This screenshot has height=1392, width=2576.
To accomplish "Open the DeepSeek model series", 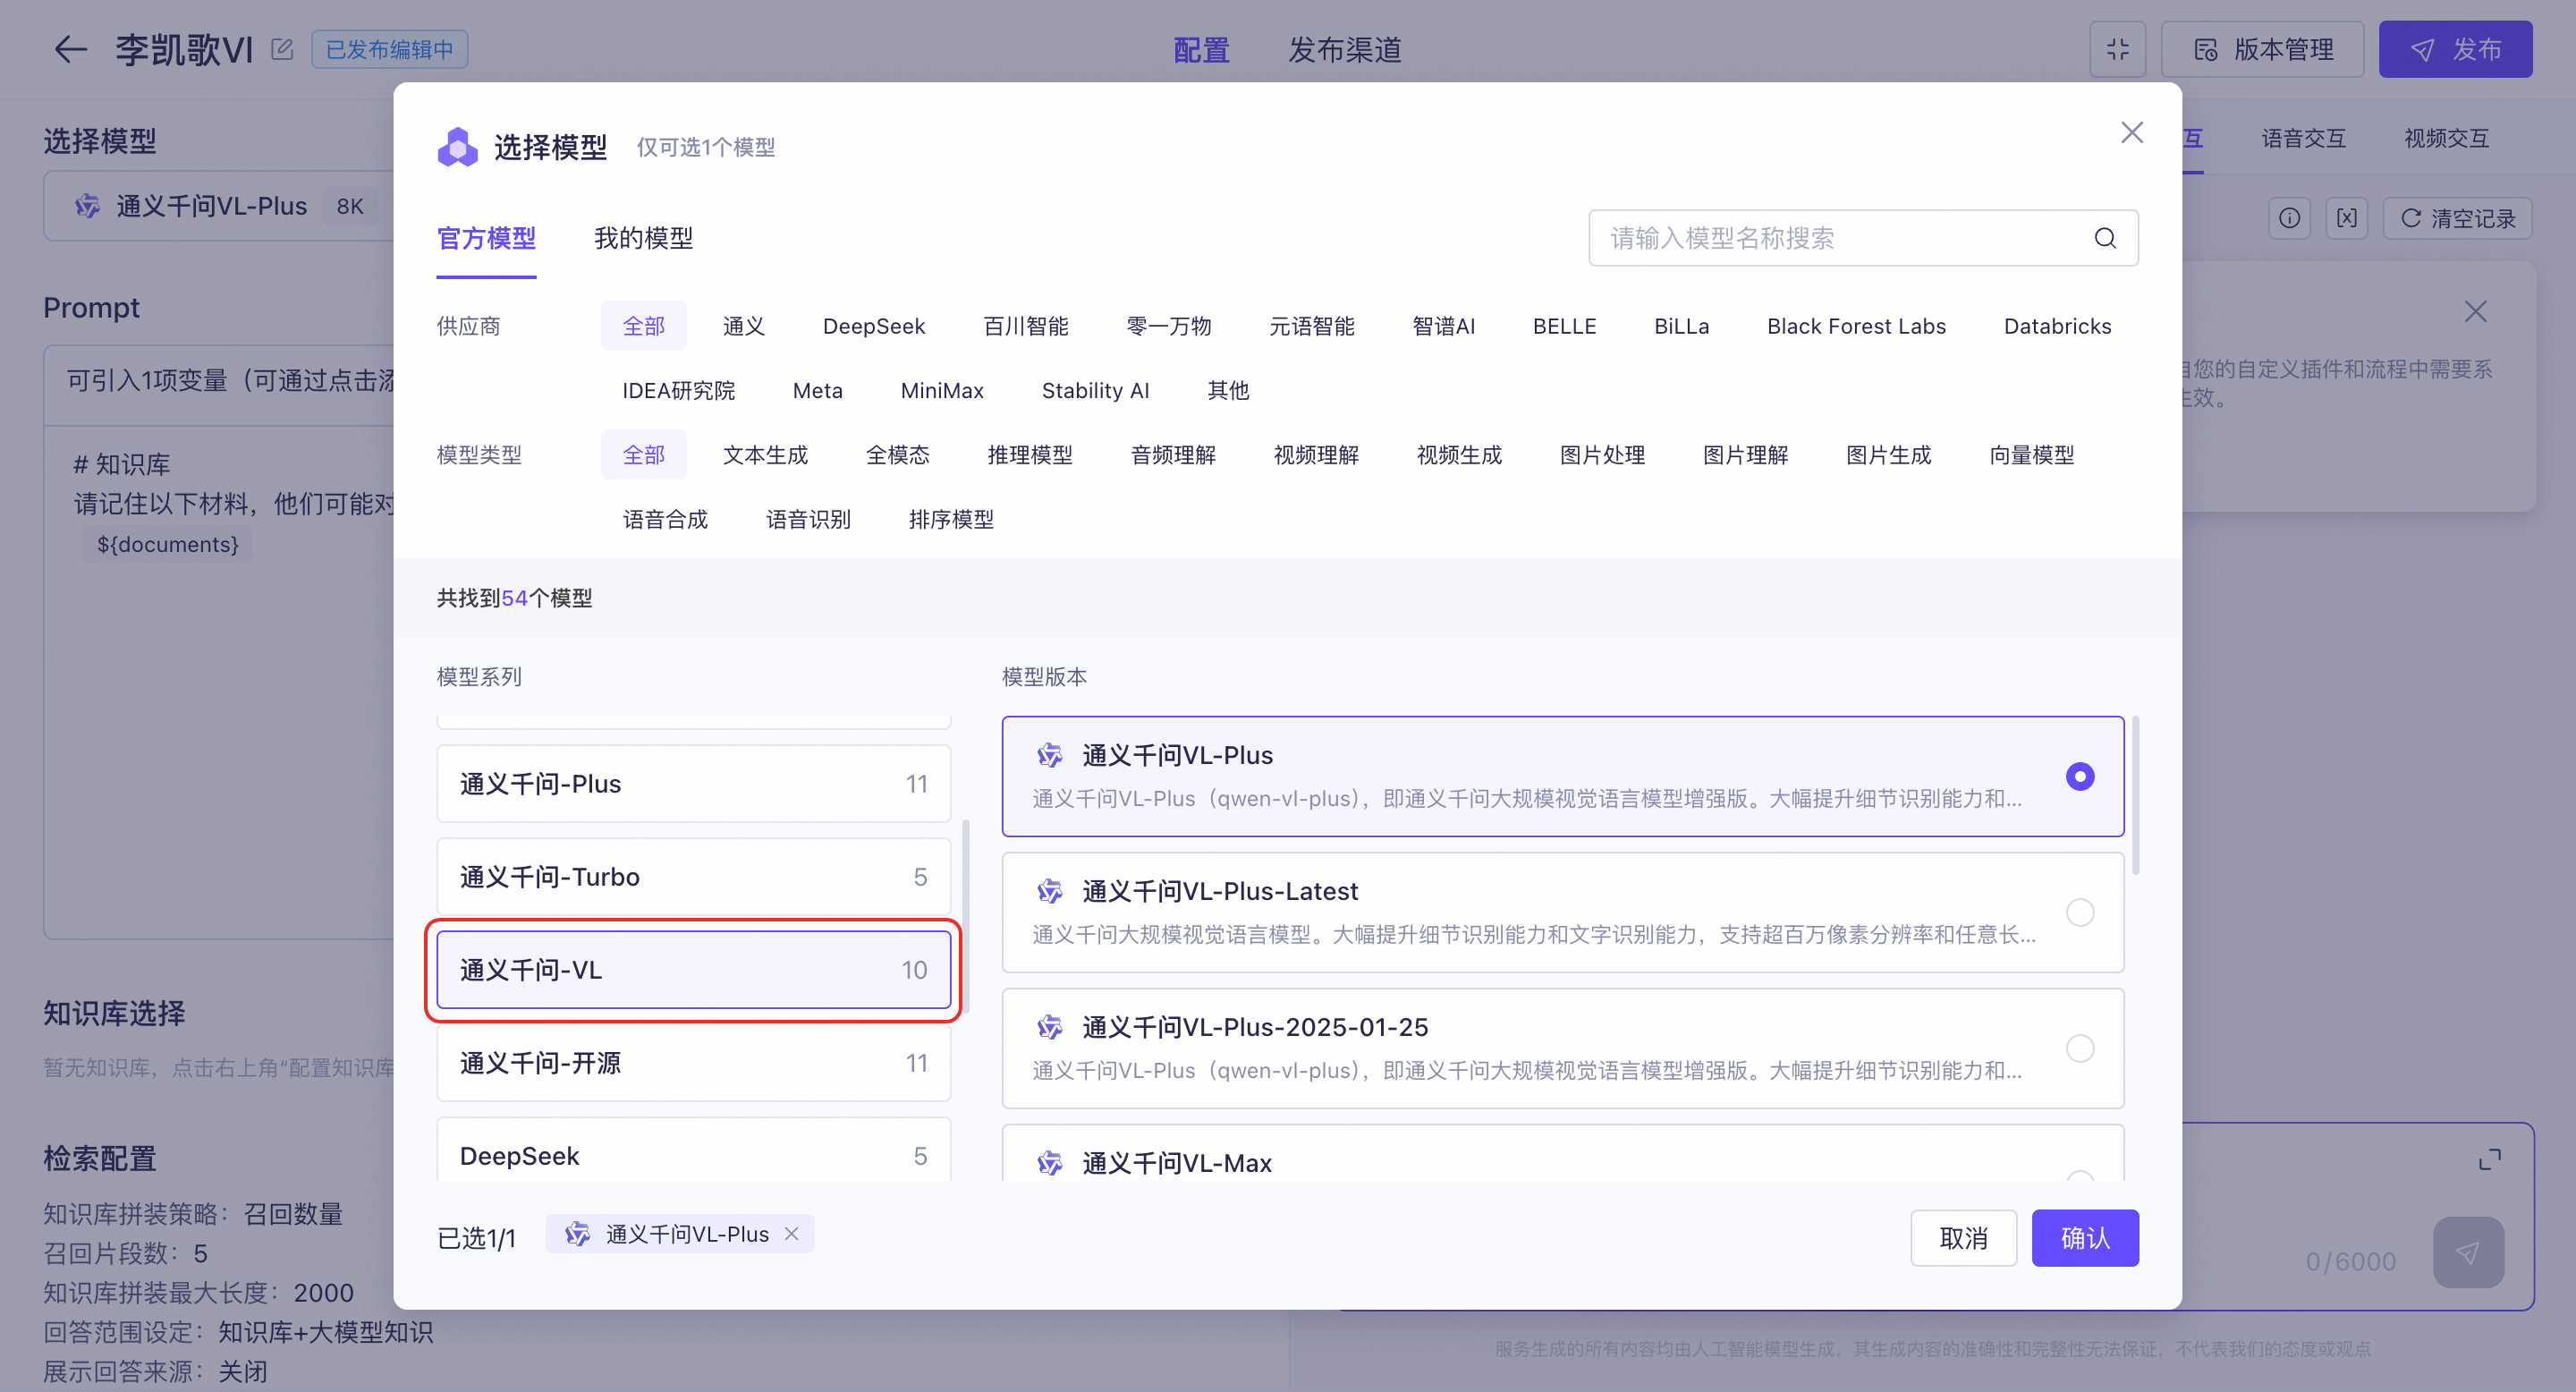I will [693, 1150].
